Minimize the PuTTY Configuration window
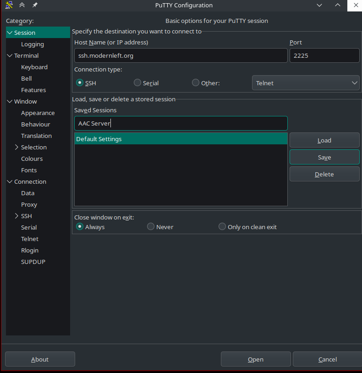Screen dimensions: 362x373 point(319,5)
